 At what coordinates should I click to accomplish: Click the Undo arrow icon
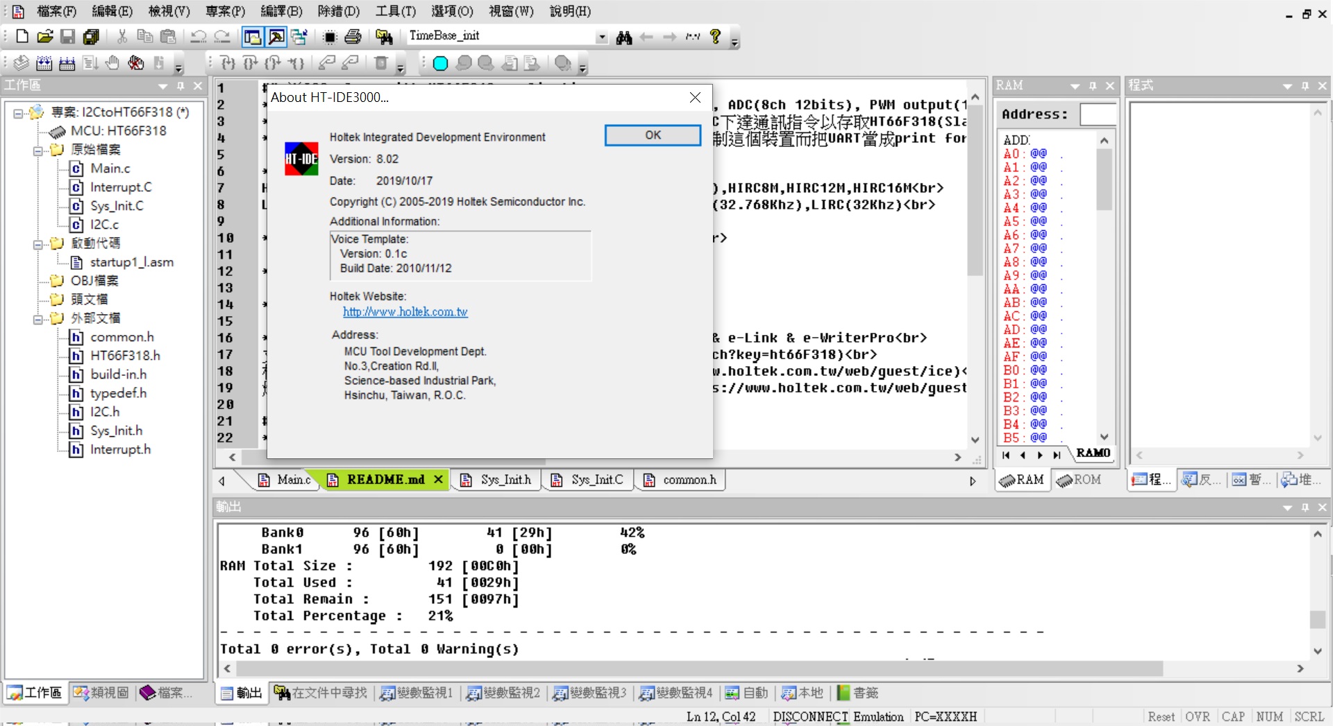tap(199, 37)
